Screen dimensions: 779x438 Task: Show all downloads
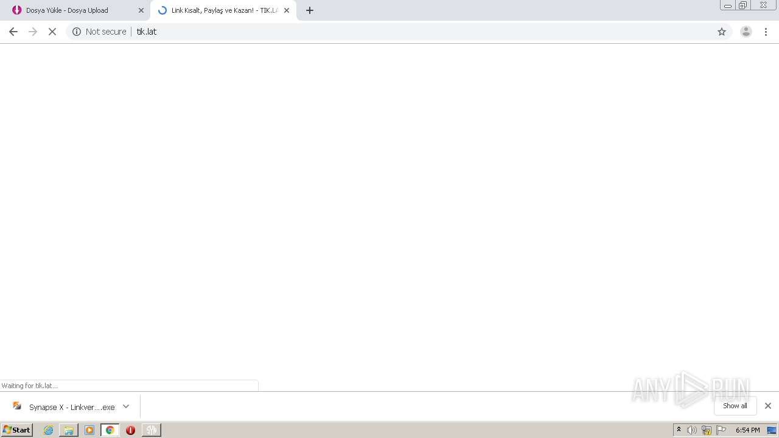pyautogui.click(x=735, y=406)
